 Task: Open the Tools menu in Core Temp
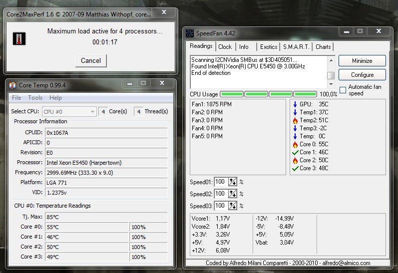35,98
